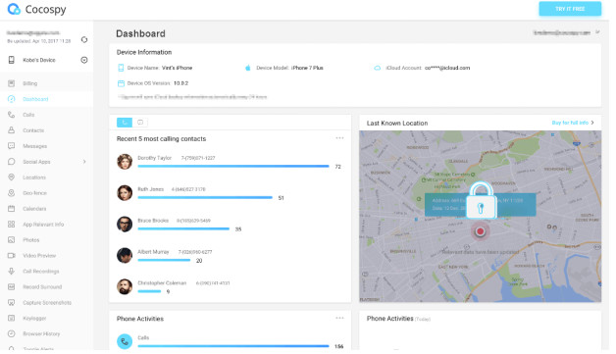
Task: Click Ruth Jones's avatar thumbnail
Action: tap(125, 193)
